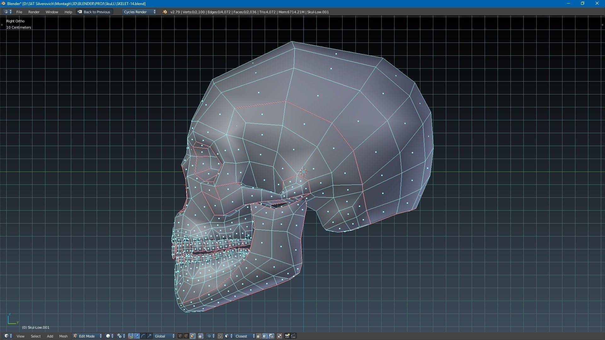Open the Render menu

coord(34,12)
